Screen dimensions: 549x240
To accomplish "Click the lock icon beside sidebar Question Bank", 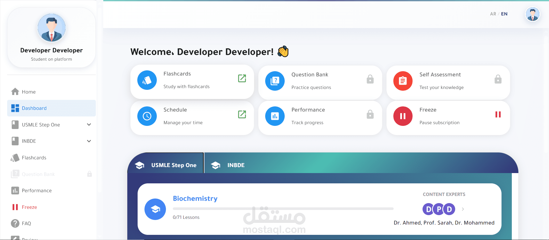I will pyautogui.click(x=90, y=174).
